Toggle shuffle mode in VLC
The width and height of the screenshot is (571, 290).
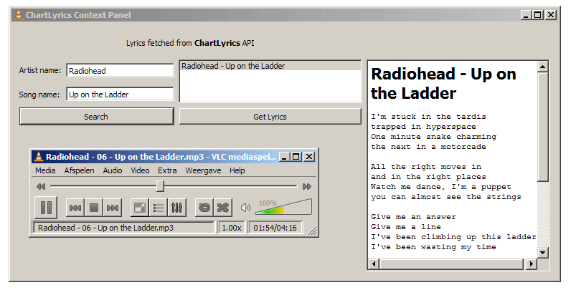(223, 208)
